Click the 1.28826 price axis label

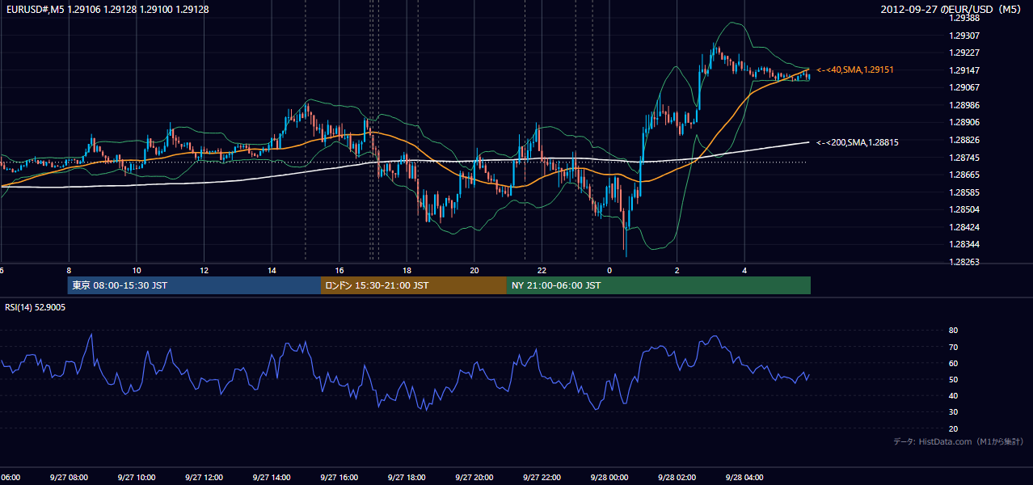pos(964,140)
